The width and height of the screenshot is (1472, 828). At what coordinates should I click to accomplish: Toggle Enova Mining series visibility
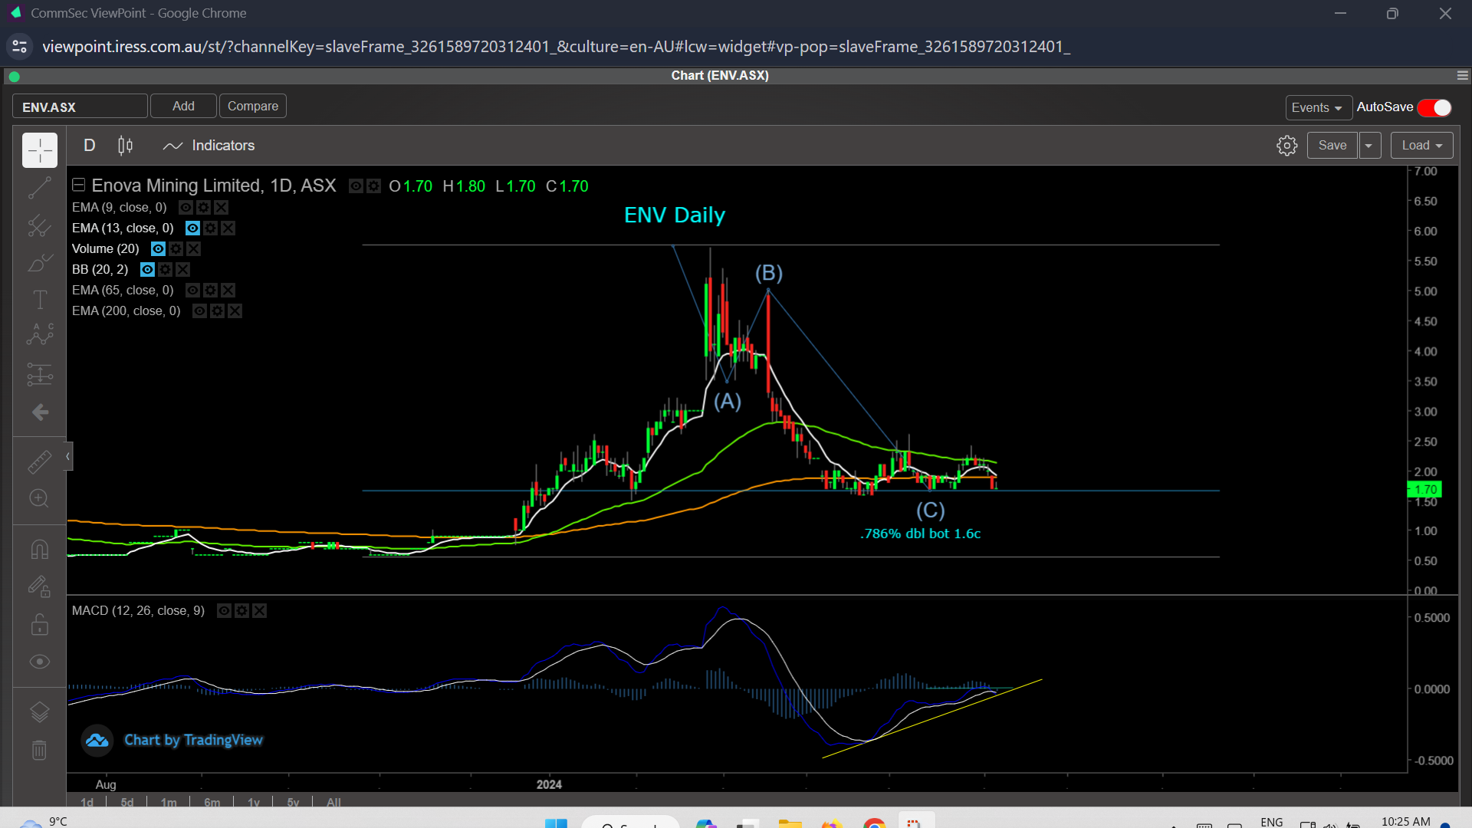[x=356, y=186]
